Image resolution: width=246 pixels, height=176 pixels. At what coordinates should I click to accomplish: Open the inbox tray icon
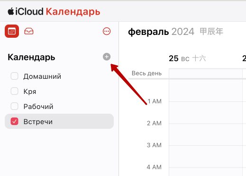pos(29,31)
